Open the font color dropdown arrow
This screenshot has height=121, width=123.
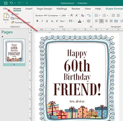[83, 21]
